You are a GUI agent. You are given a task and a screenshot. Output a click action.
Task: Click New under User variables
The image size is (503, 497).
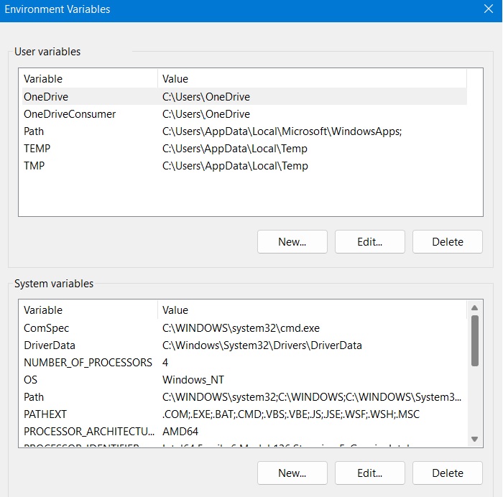[292, 242]
